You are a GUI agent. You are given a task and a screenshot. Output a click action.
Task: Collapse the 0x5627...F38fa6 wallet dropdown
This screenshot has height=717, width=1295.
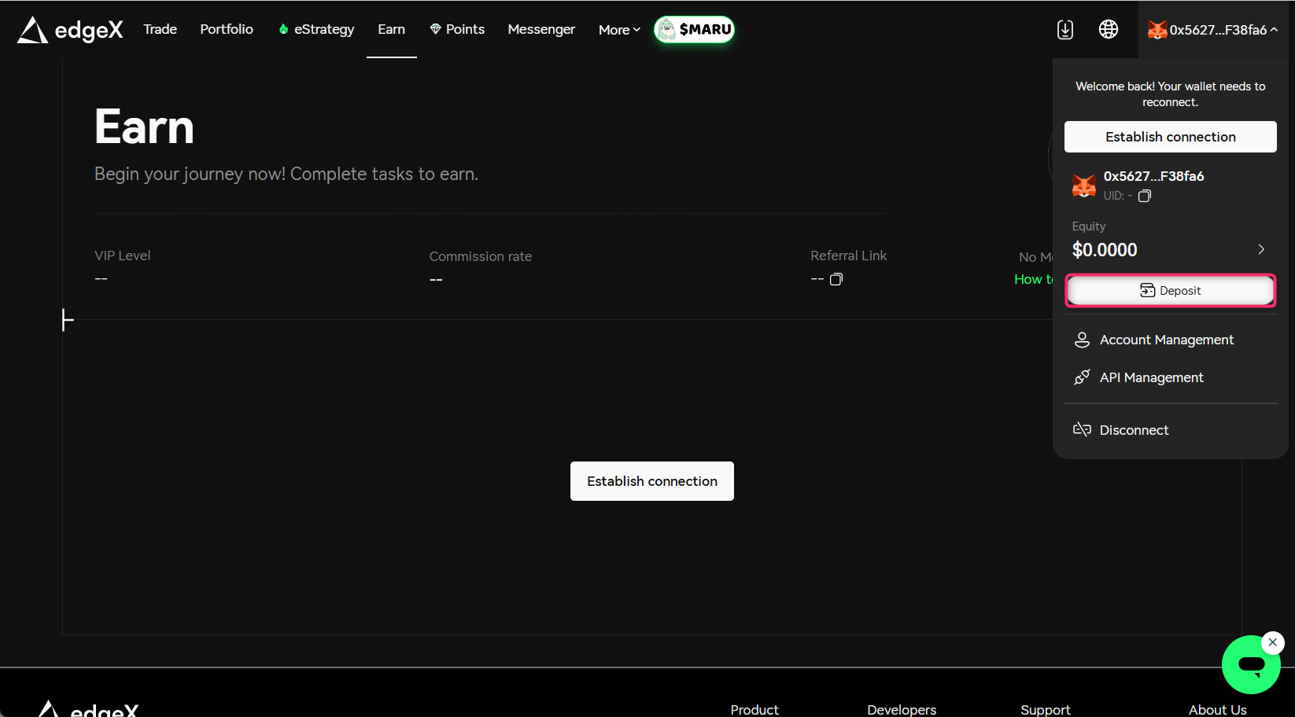tap(1212, 30)
